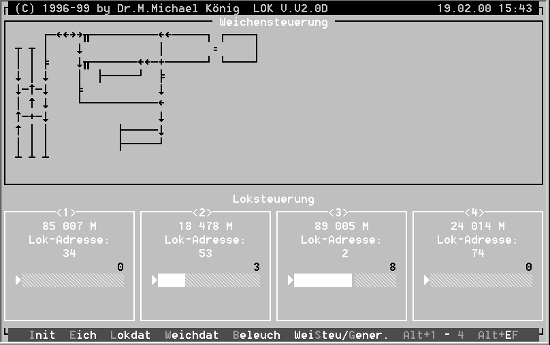Viewport: 550px width, 345px height.
Task: Click the speed bar of loco 24 014 M
Action: tap(481, 280)
